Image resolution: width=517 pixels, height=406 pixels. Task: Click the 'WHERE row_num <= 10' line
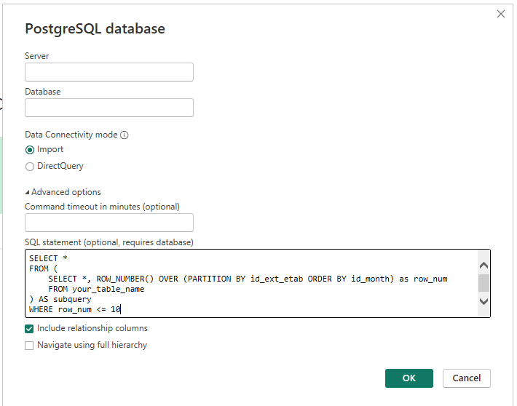[x=75, y=310]
